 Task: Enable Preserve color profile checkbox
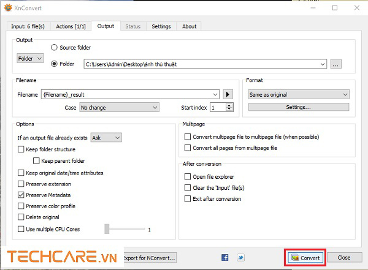pyautogui.click(x=21, y=206)
